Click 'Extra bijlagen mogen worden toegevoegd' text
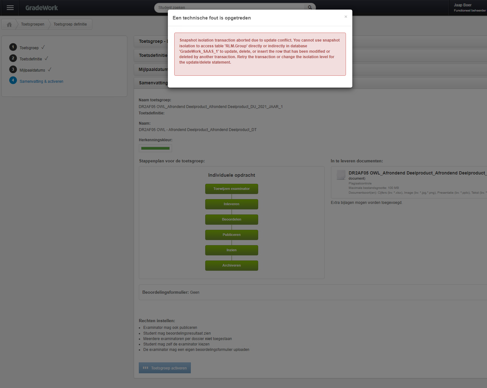Screen dimensions: 487x388 click(366, 203)
